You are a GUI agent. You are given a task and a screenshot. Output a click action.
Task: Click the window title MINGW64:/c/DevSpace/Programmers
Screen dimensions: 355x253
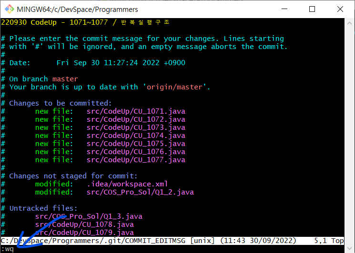tap(77, 10)
